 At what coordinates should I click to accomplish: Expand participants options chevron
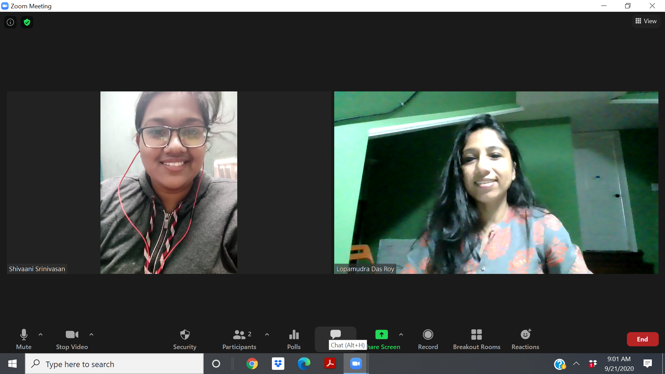[x=267, y=334]
